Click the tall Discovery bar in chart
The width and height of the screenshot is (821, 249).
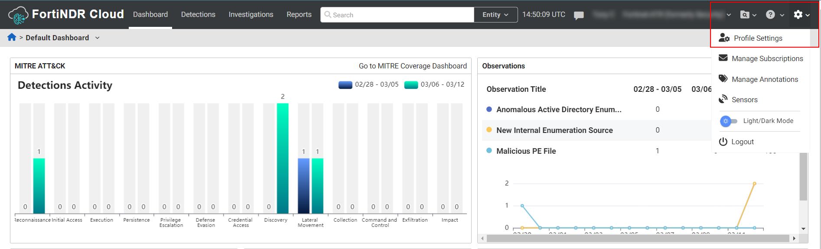coord(283,158)
